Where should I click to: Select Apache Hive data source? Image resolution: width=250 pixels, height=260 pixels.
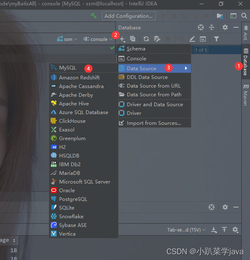pyautogui.click(x=83, y=104)
